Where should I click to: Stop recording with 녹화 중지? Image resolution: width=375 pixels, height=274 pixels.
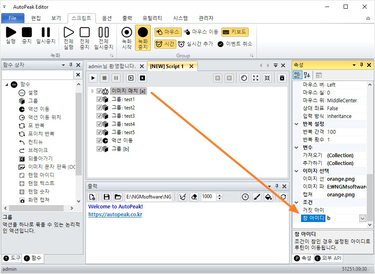(x=143, y=38)
